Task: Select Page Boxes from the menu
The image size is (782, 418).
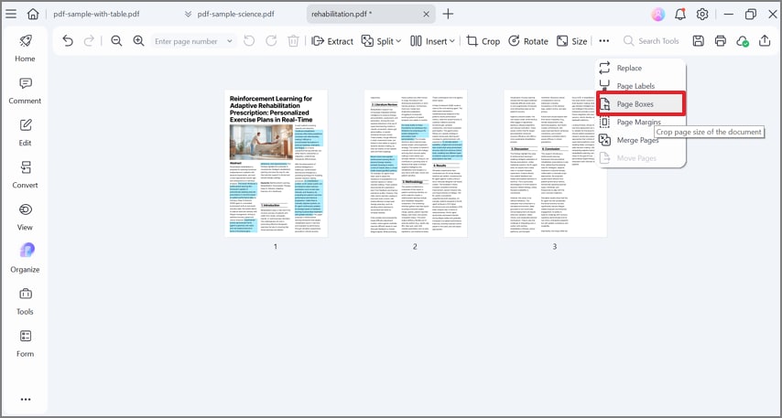Action: pyautogui.click(x=641, y=104)
